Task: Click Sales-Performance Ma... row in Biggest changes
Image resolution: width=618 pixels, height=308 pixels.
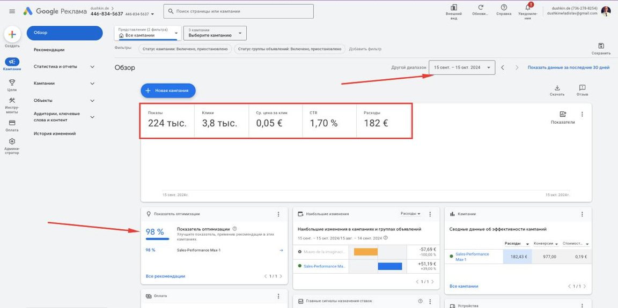Action: 366,266
